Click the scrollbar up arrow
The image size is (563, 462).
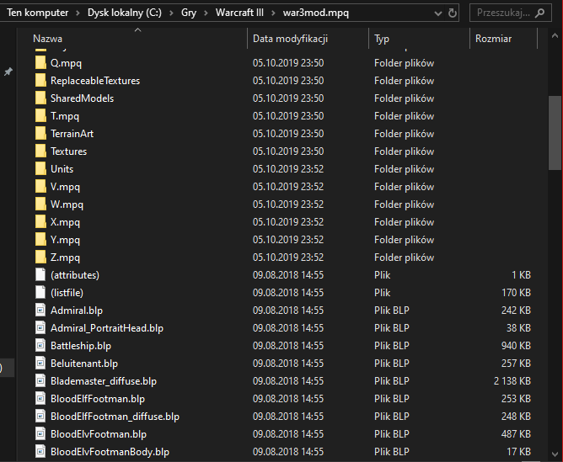pos(555,36)
